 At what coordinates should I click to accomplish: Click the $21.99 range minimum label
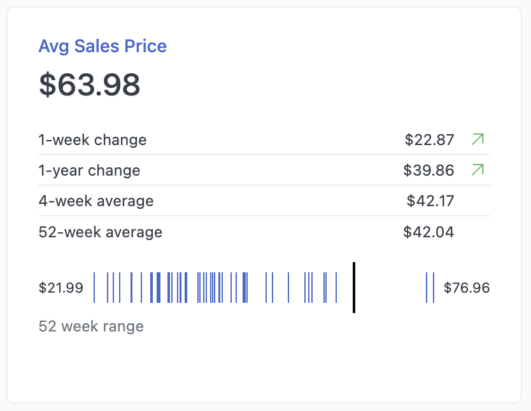(61, 288)
